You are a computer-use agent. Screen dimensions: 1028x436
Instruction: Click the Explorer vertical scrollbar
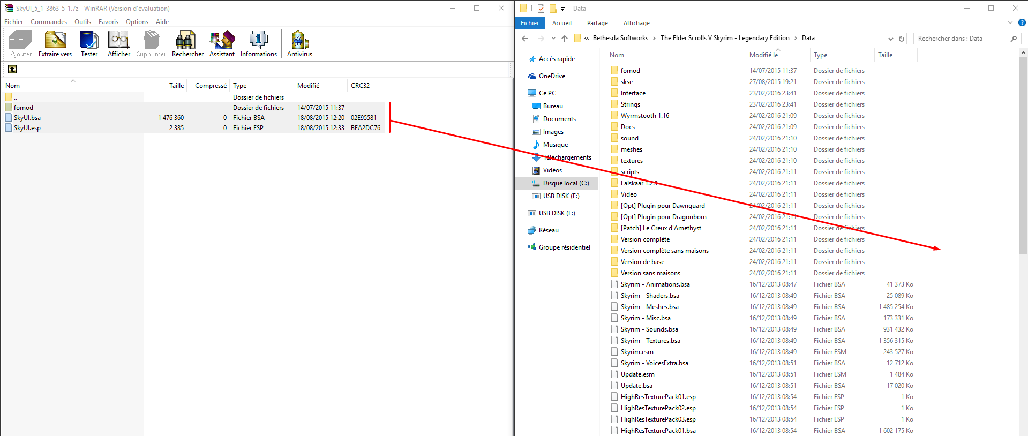1023,155
